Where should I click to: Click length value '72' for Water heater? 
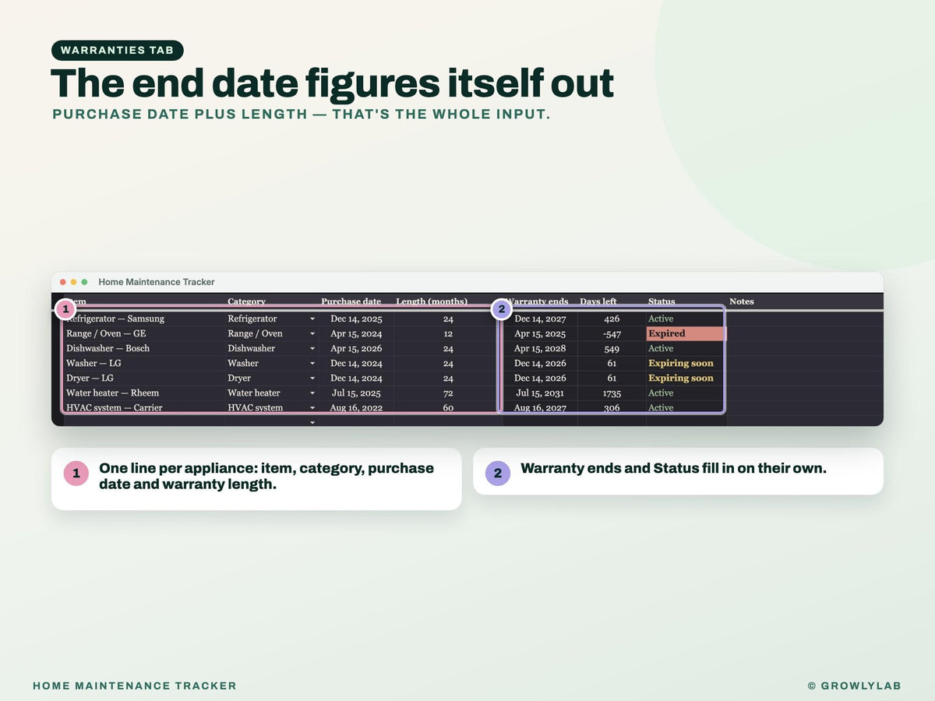(448, 393)
